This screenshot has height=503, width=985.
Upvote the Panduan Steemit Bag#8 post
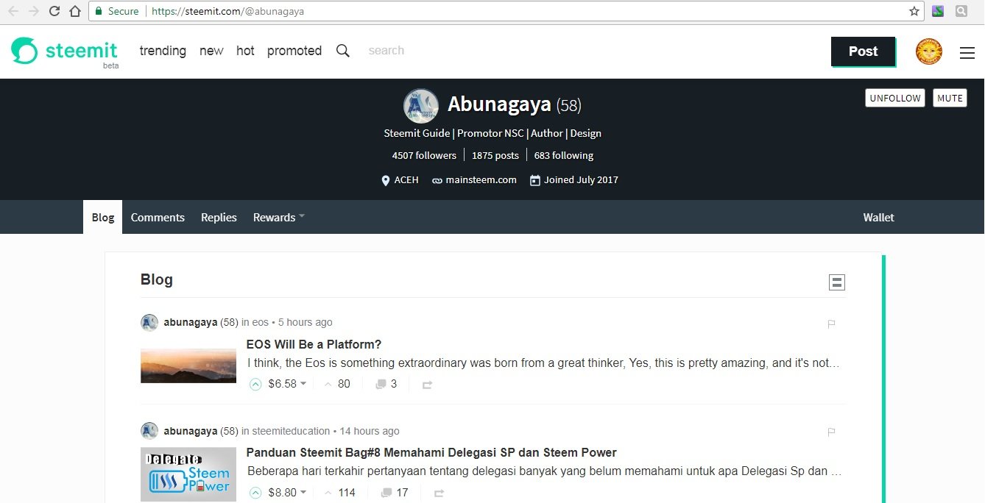(255, 493)
